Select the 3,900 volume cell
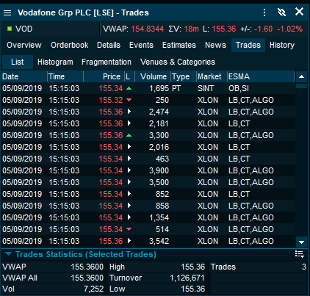The height and width of the screenshot is (296, 310). click(x=159, y=170)
